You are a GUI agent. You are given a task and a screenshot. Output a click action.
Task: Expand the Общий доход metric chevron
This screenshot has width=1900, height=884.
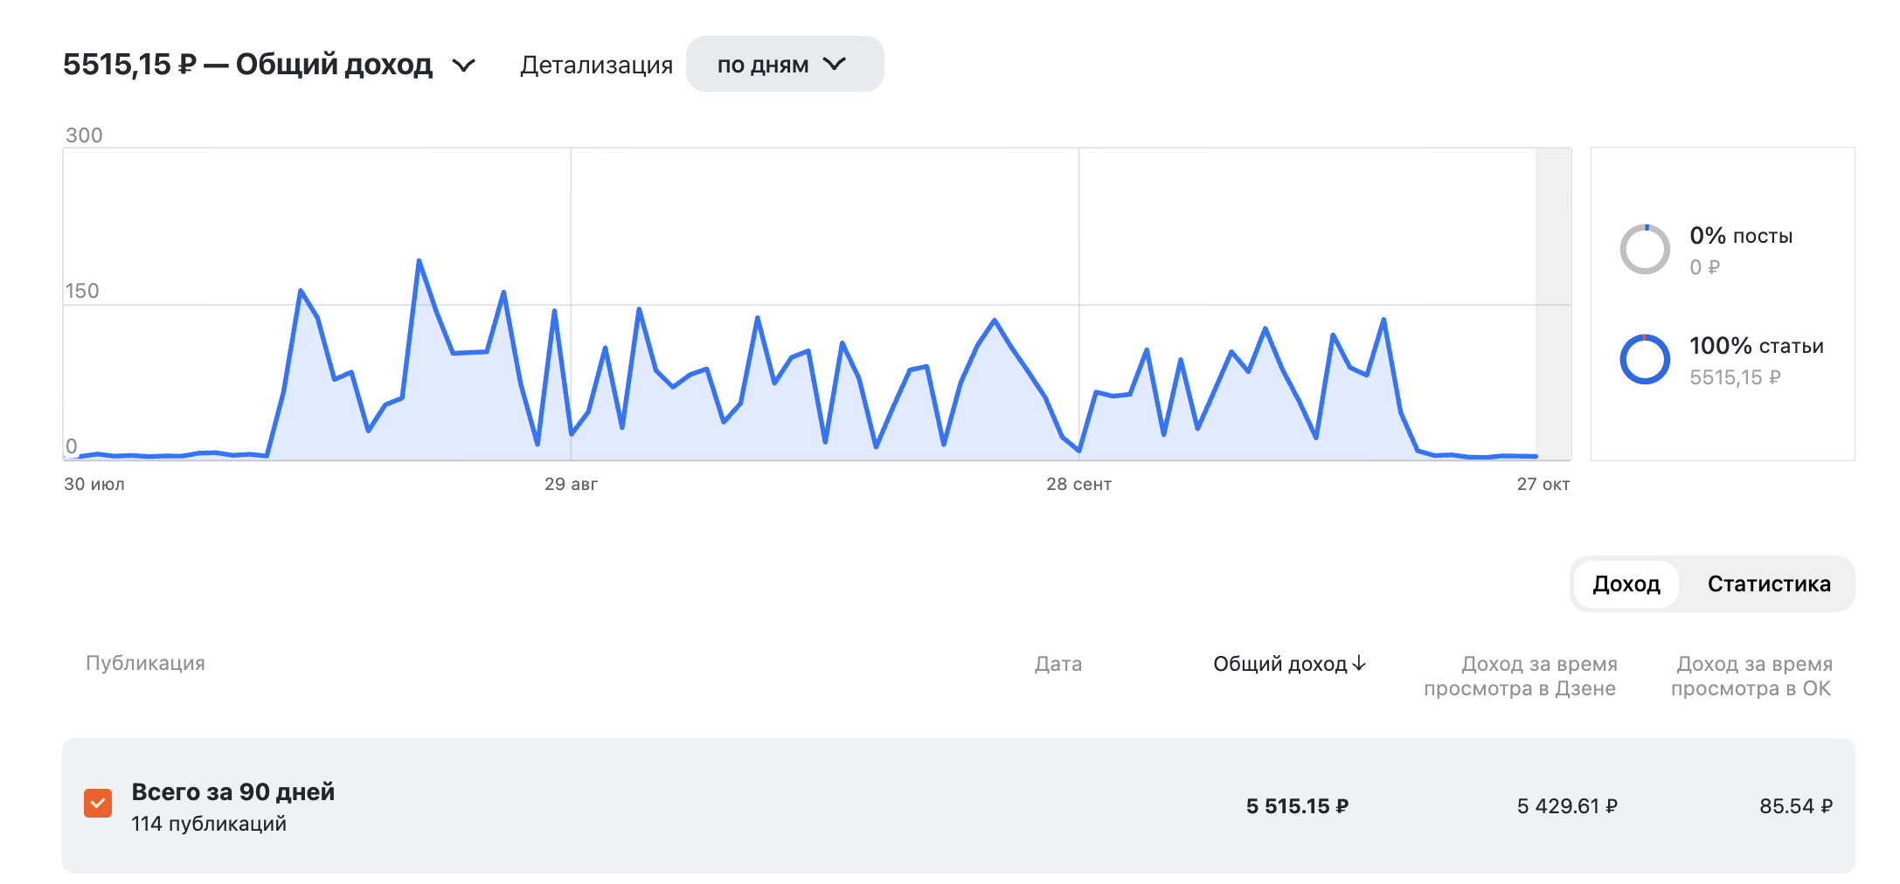(x=463, y=66)
